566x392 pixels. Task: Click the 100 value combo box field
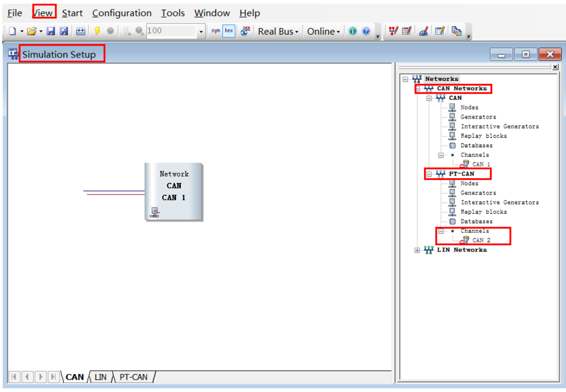tap(171, 31)
